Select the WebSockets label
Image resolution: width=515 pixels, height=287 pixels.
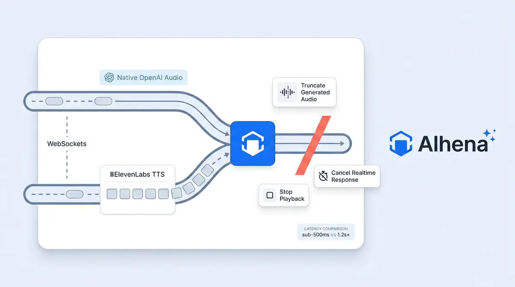pos(67,144)
